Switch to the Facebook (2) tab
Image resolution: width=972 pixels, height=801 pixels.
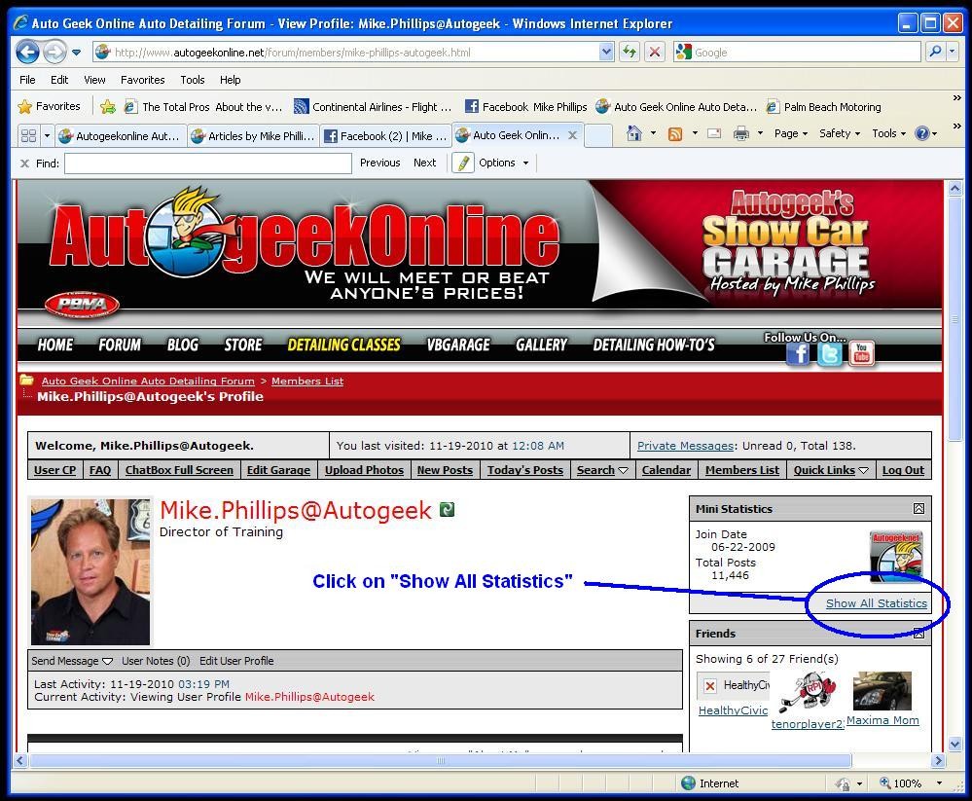(x=385, y=136)
